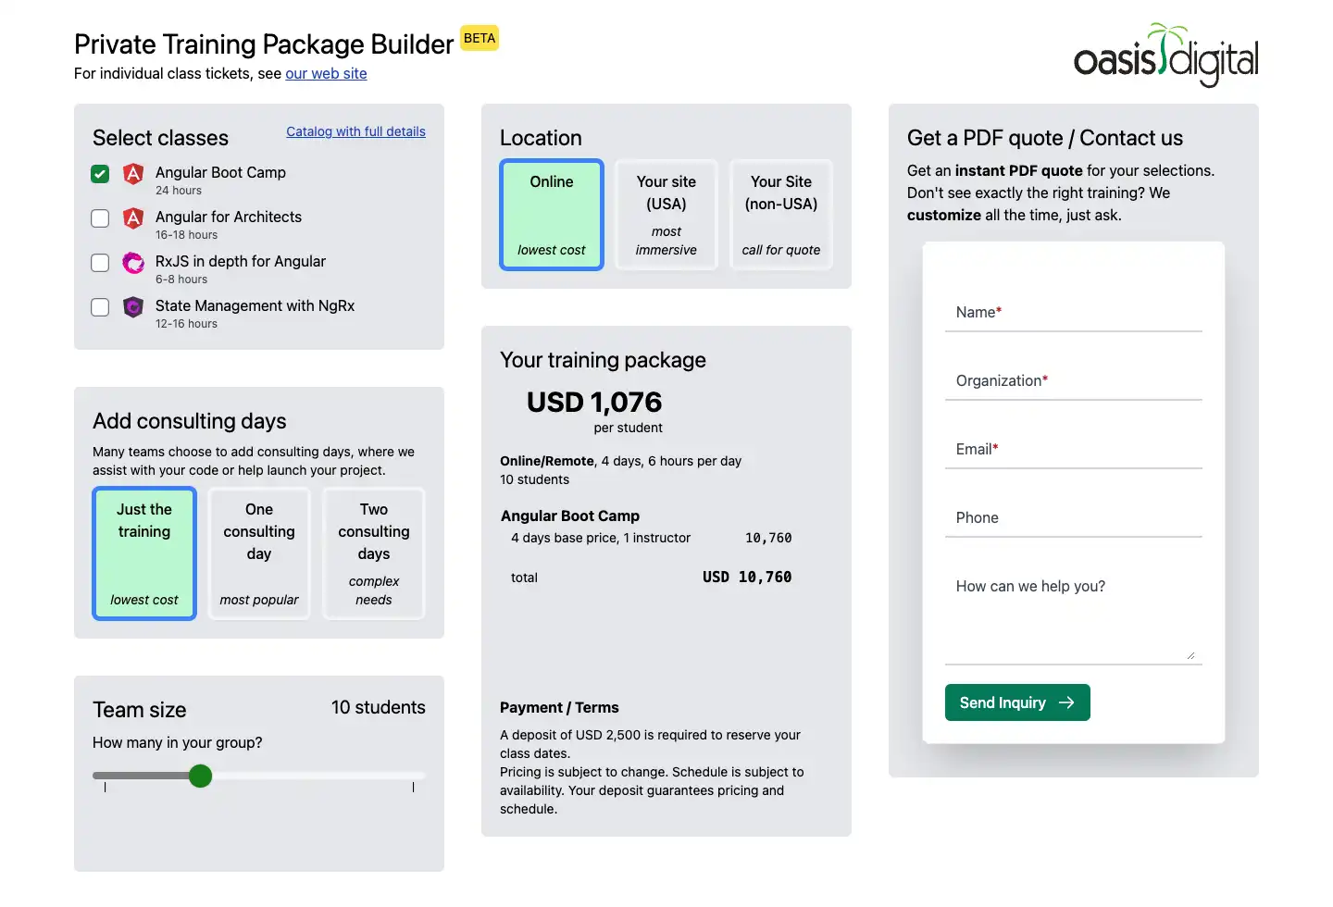
Task: Choose Your site (USA) location option
Action: (x=666, y=215)
